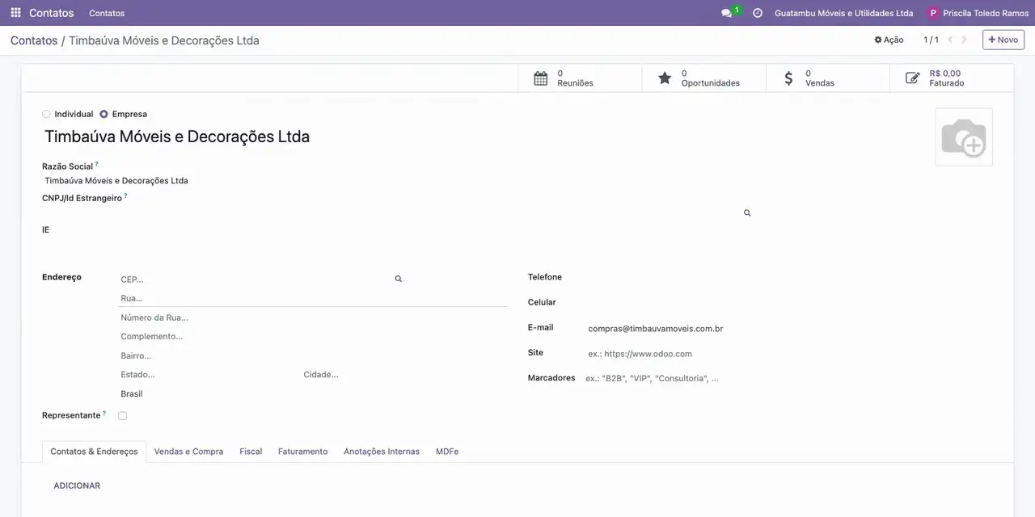Open the Estado dropdown field
Viewport: 1035px width, 517px height.
209,375
